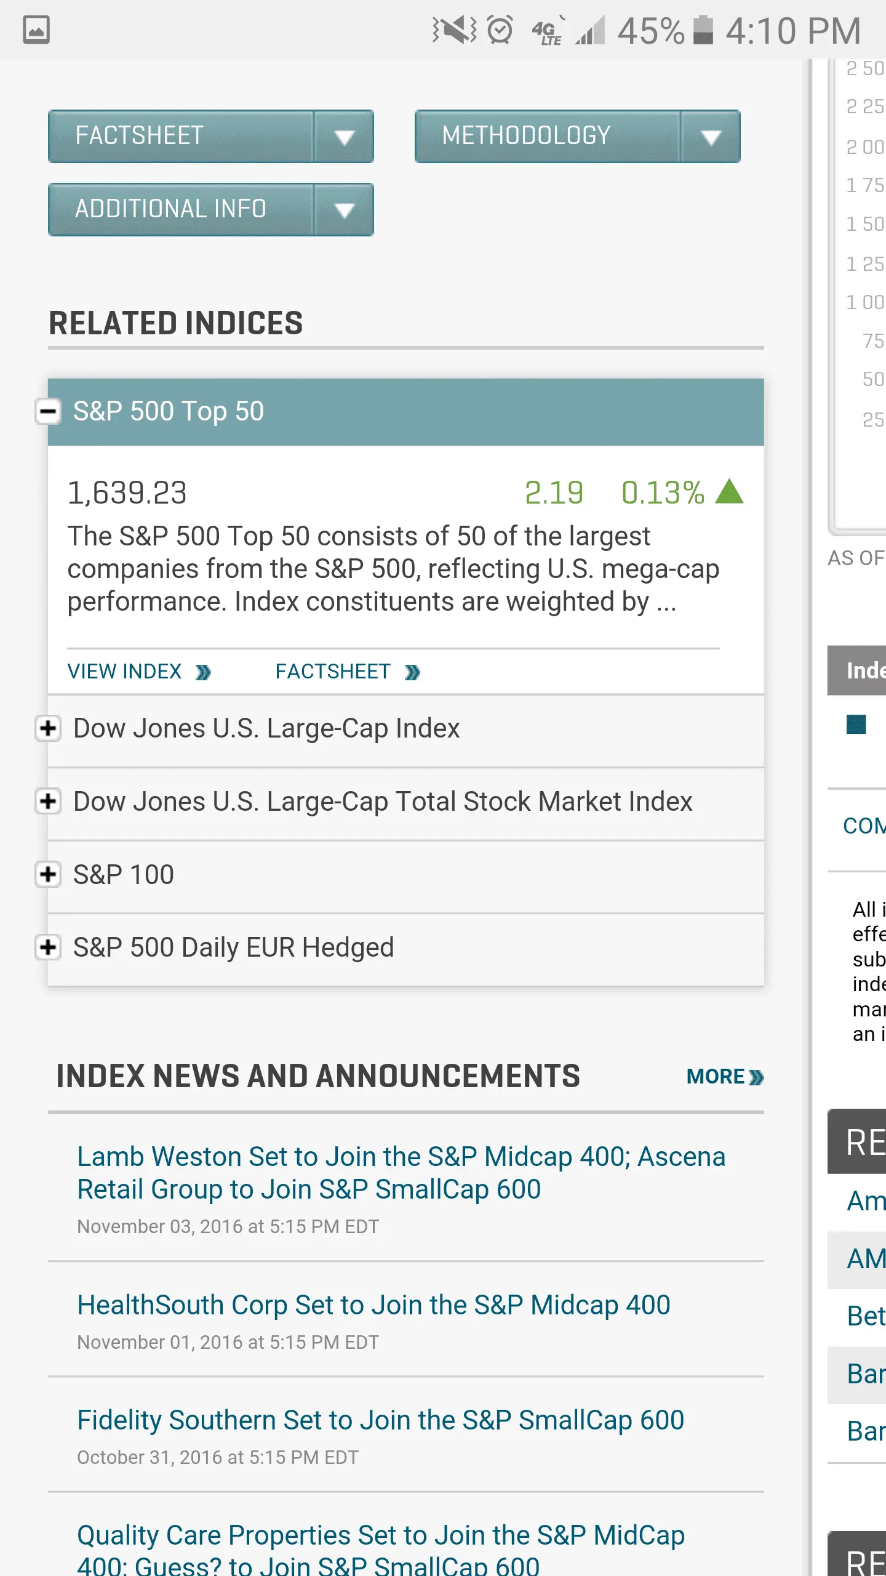Image resolution: width=886 pixels, height=1576 pixels.
Task: Open the image notification icon in status bar
Action: (36, 30)
